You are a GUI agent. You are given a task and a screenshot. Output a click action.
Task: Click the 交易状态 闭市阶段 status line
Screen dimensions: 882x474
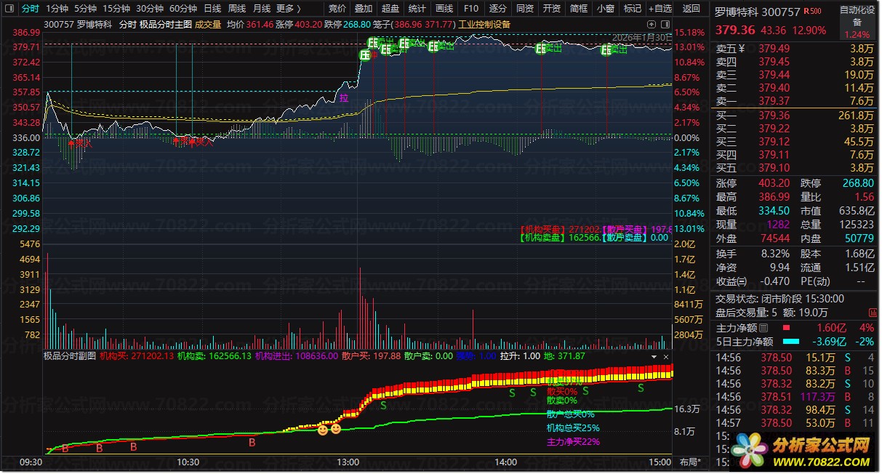click(779, 299)
